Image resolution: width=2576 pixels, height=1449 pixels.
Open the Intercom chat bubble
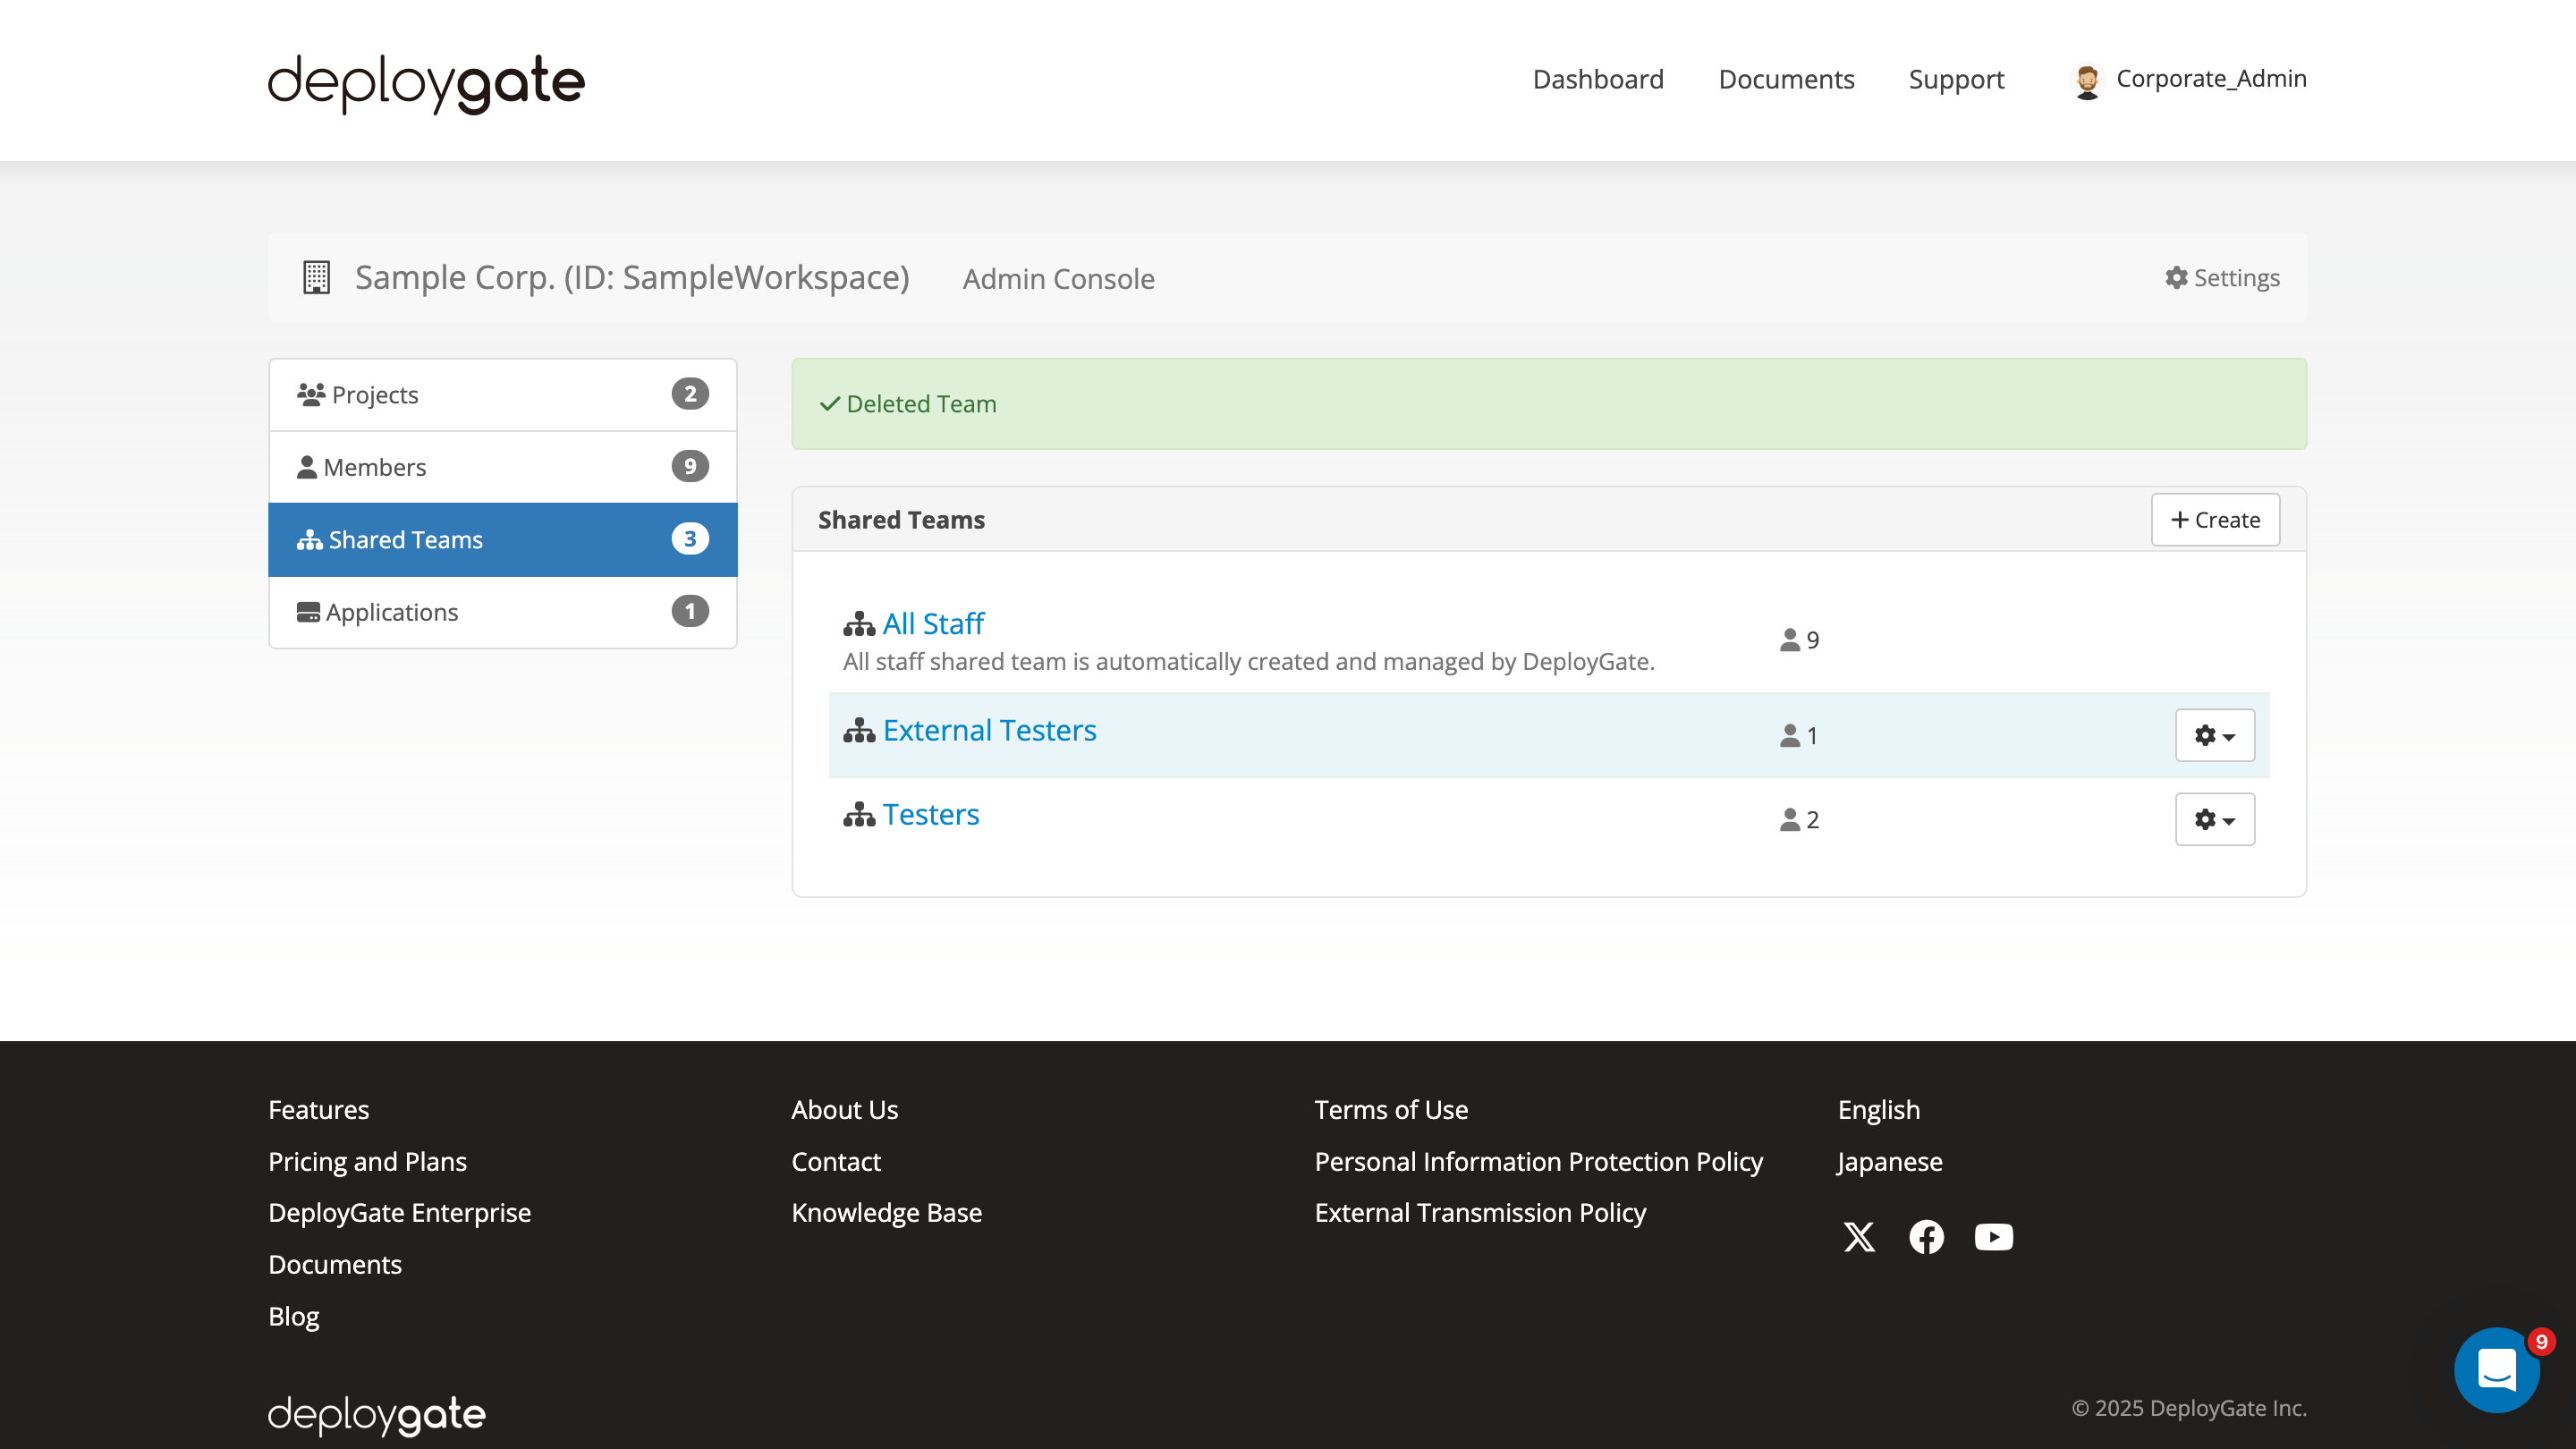[2497, 1369]
